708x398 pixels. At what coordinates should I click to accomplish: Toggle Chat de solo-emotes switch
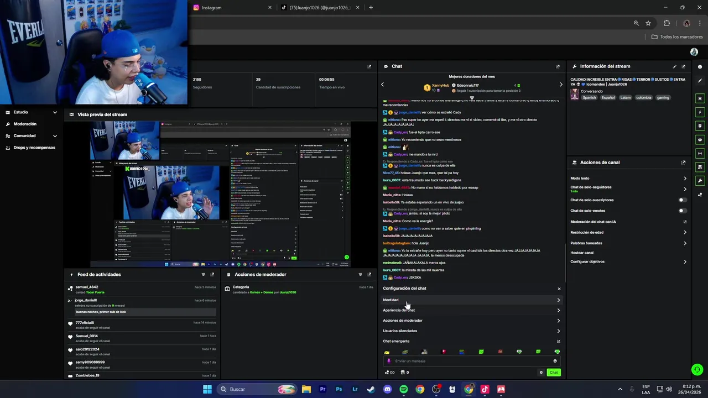click(x=683, y=211)
